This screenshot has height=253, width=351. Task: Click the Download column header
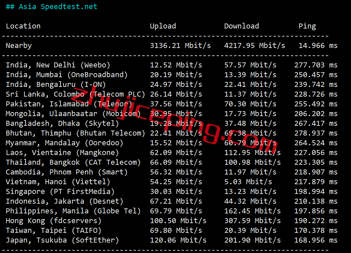pos(241,26)
